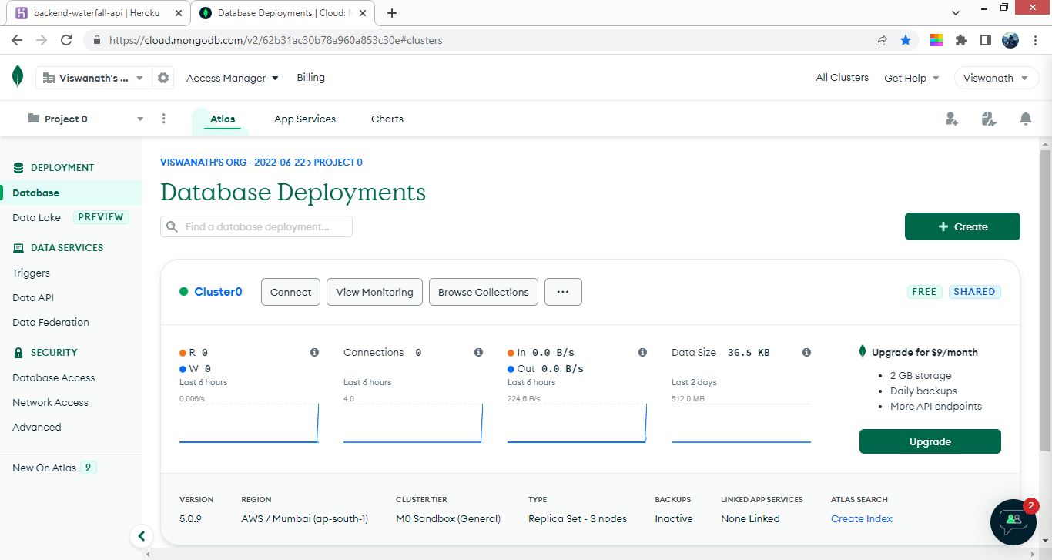
Task: Open Viswanath's organization dropdown
Action: coord(92,78)
